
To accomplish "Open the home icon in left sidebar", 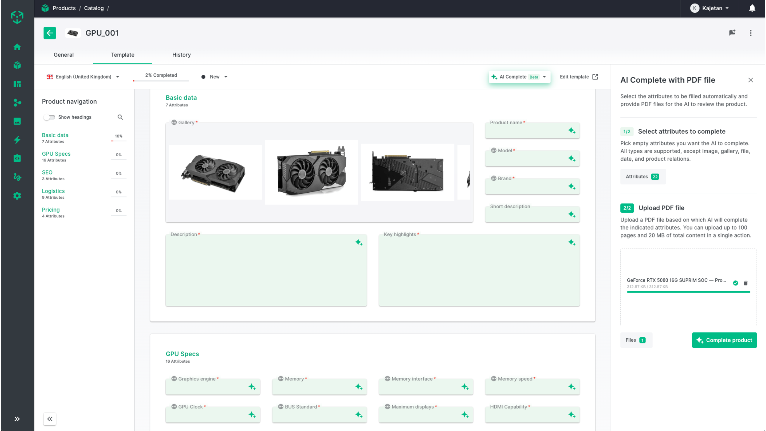I will [17, 47].
